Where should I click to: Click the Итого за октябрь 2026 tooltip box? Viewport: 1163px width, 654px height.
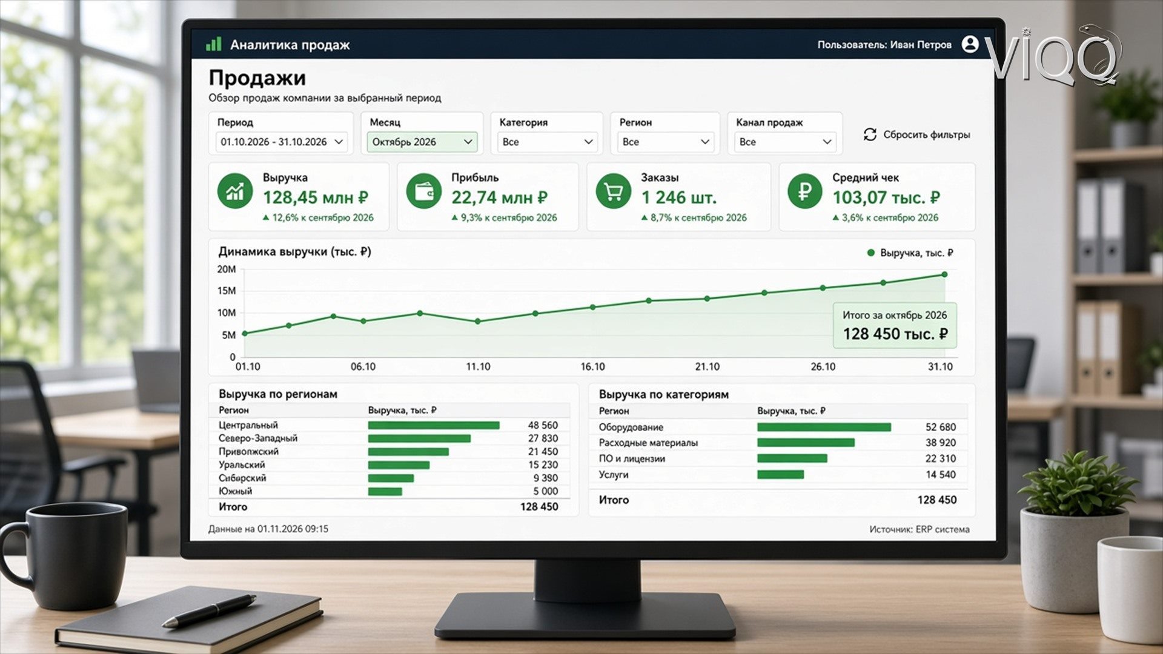click(895, 325)
